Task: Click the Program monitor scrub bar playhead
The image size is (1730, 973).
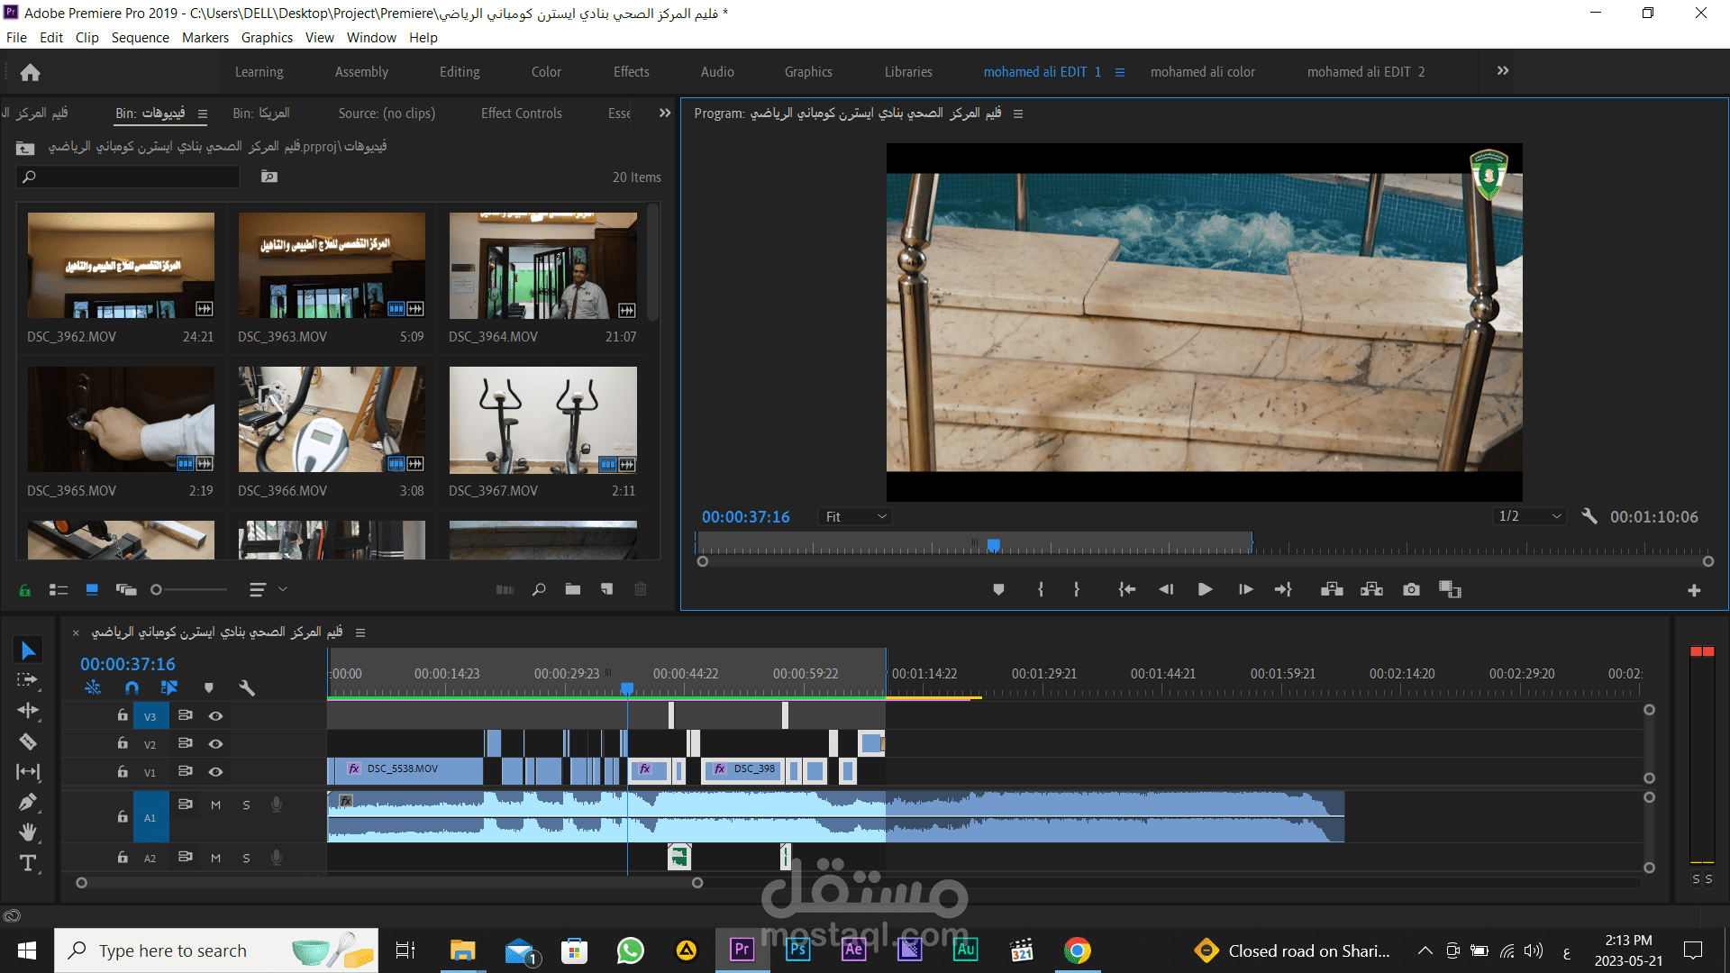Action: pyautogui.click(x=993, y=545)
